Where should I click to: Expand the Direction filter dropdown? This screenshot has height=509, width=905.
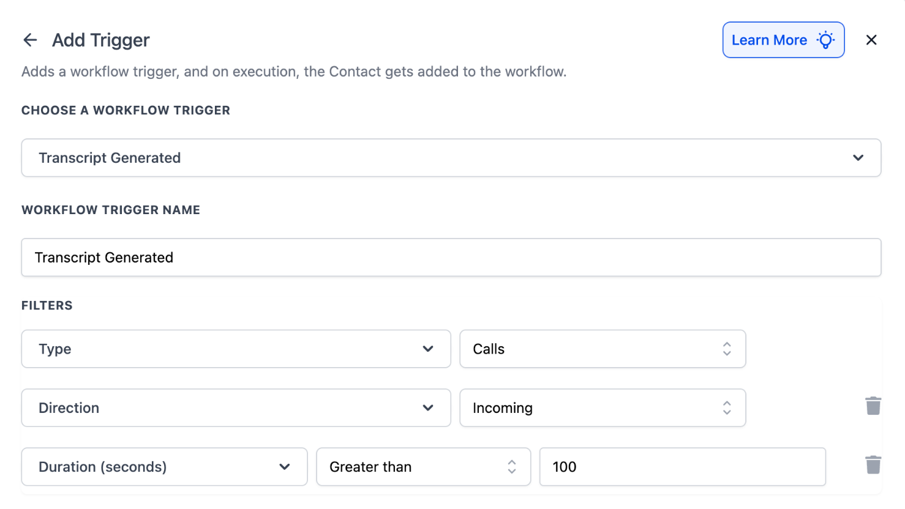[236, 408]
